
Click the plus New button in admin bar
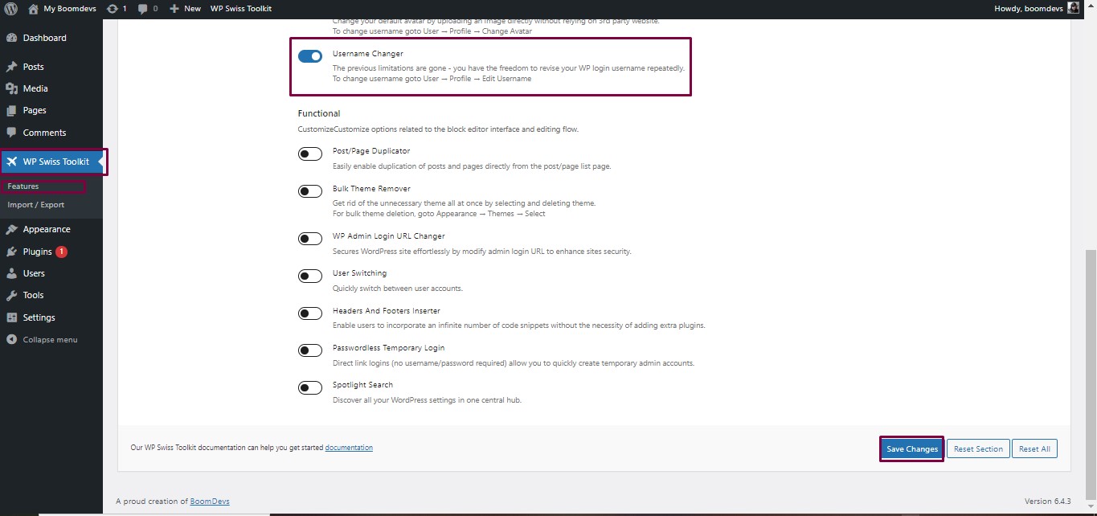185,9
